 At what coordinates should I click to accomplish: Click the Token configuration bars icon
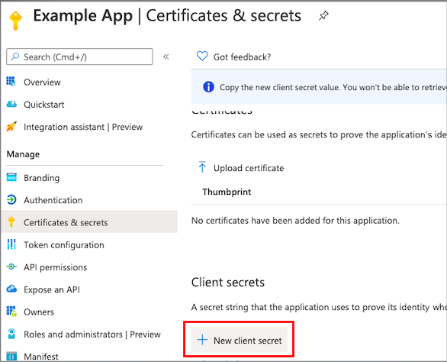click(11, 244)
